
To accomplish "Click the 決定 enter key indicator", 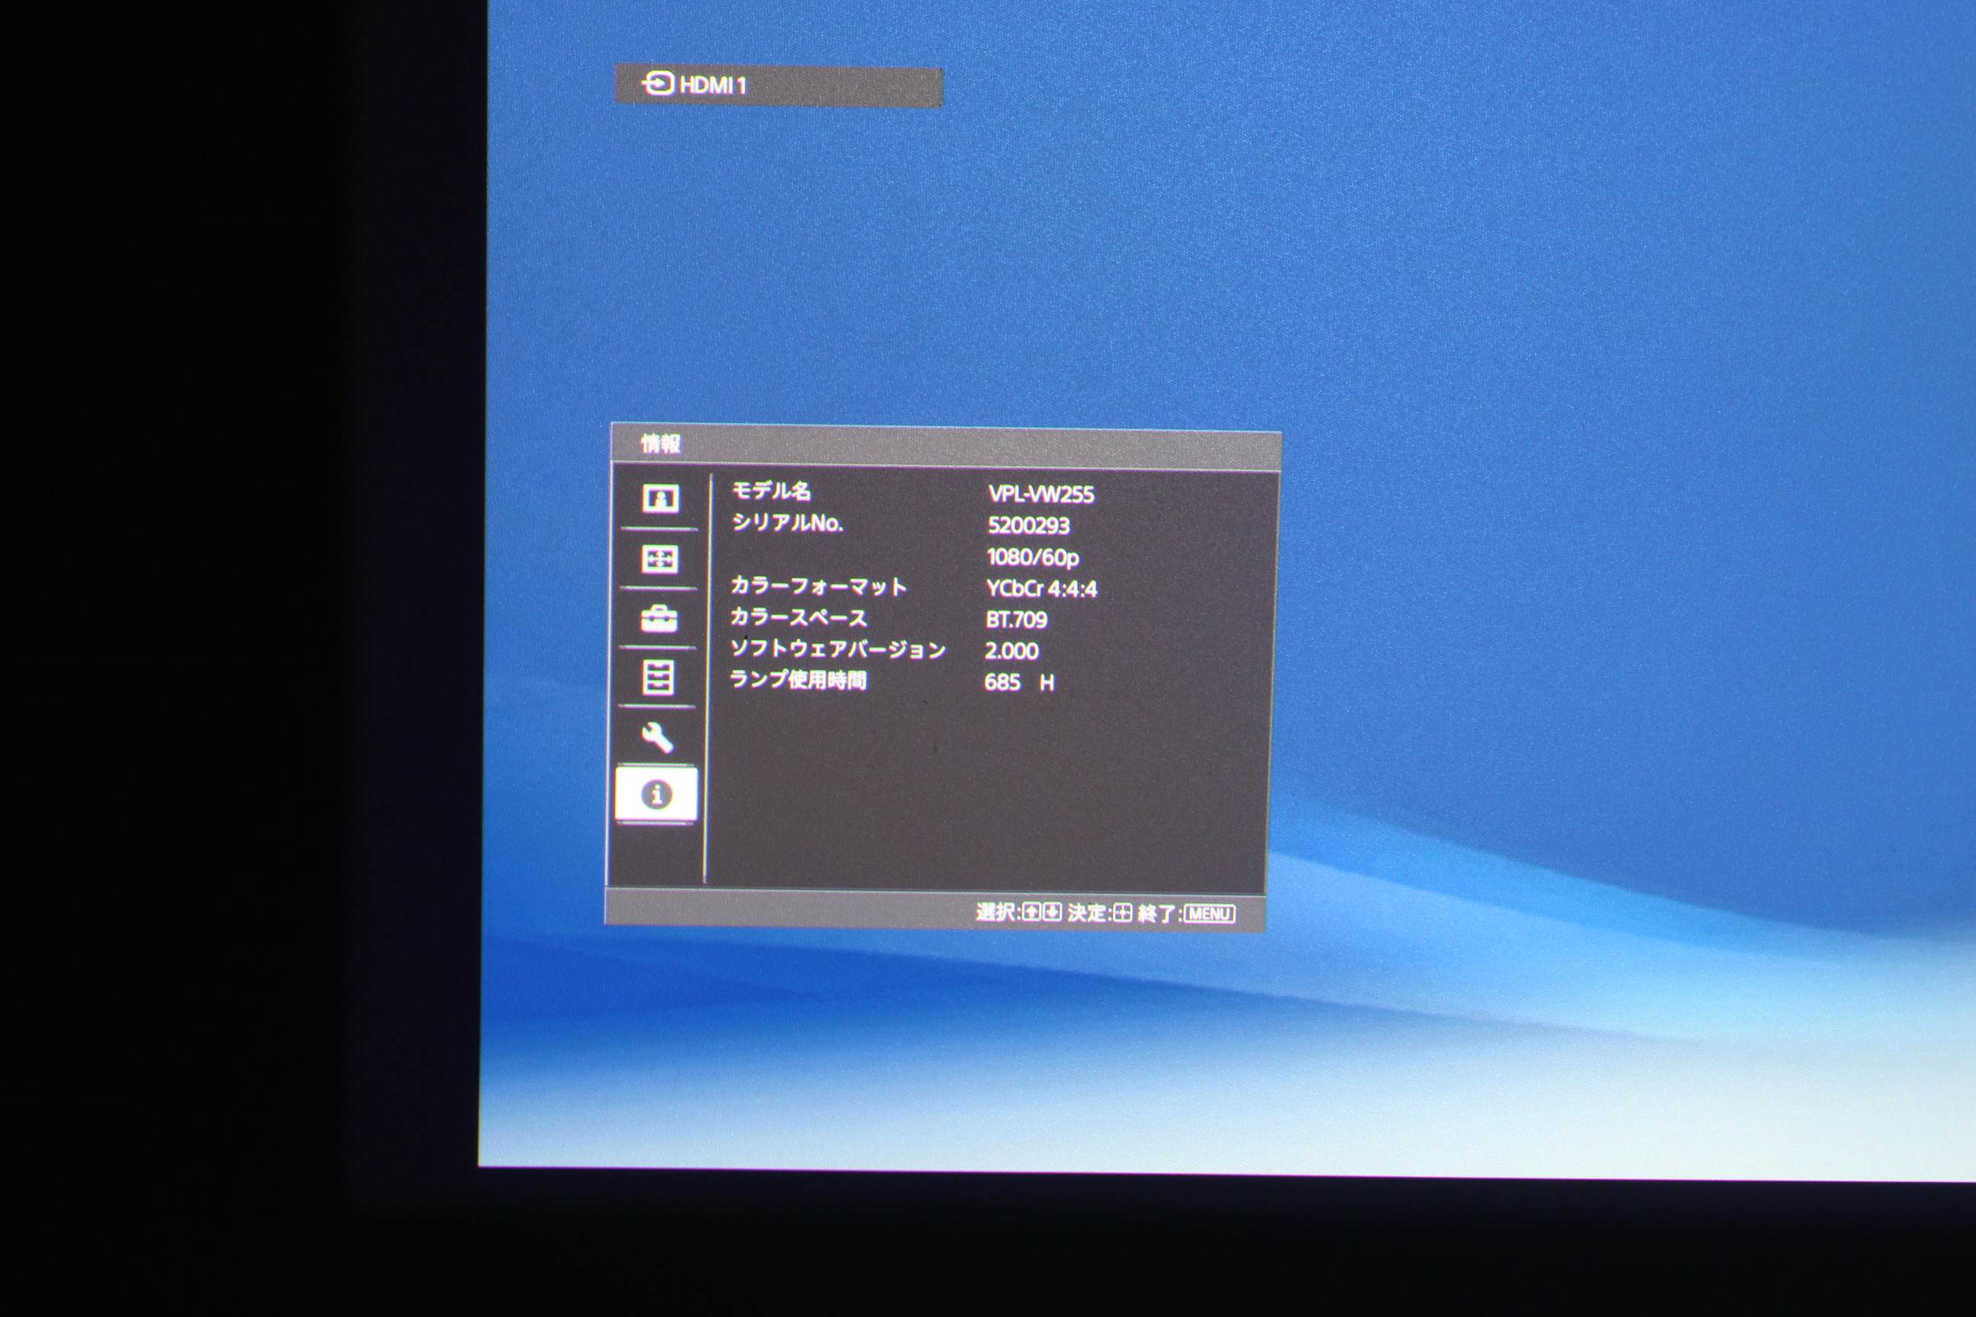I will point(1122,913).
